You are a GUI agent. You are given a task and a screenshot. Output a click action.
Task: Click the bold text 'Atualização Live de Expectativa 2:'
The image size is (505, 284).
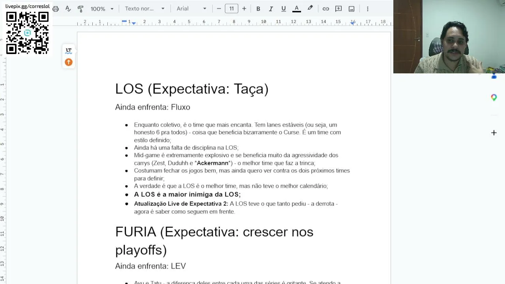pos(181,204)
